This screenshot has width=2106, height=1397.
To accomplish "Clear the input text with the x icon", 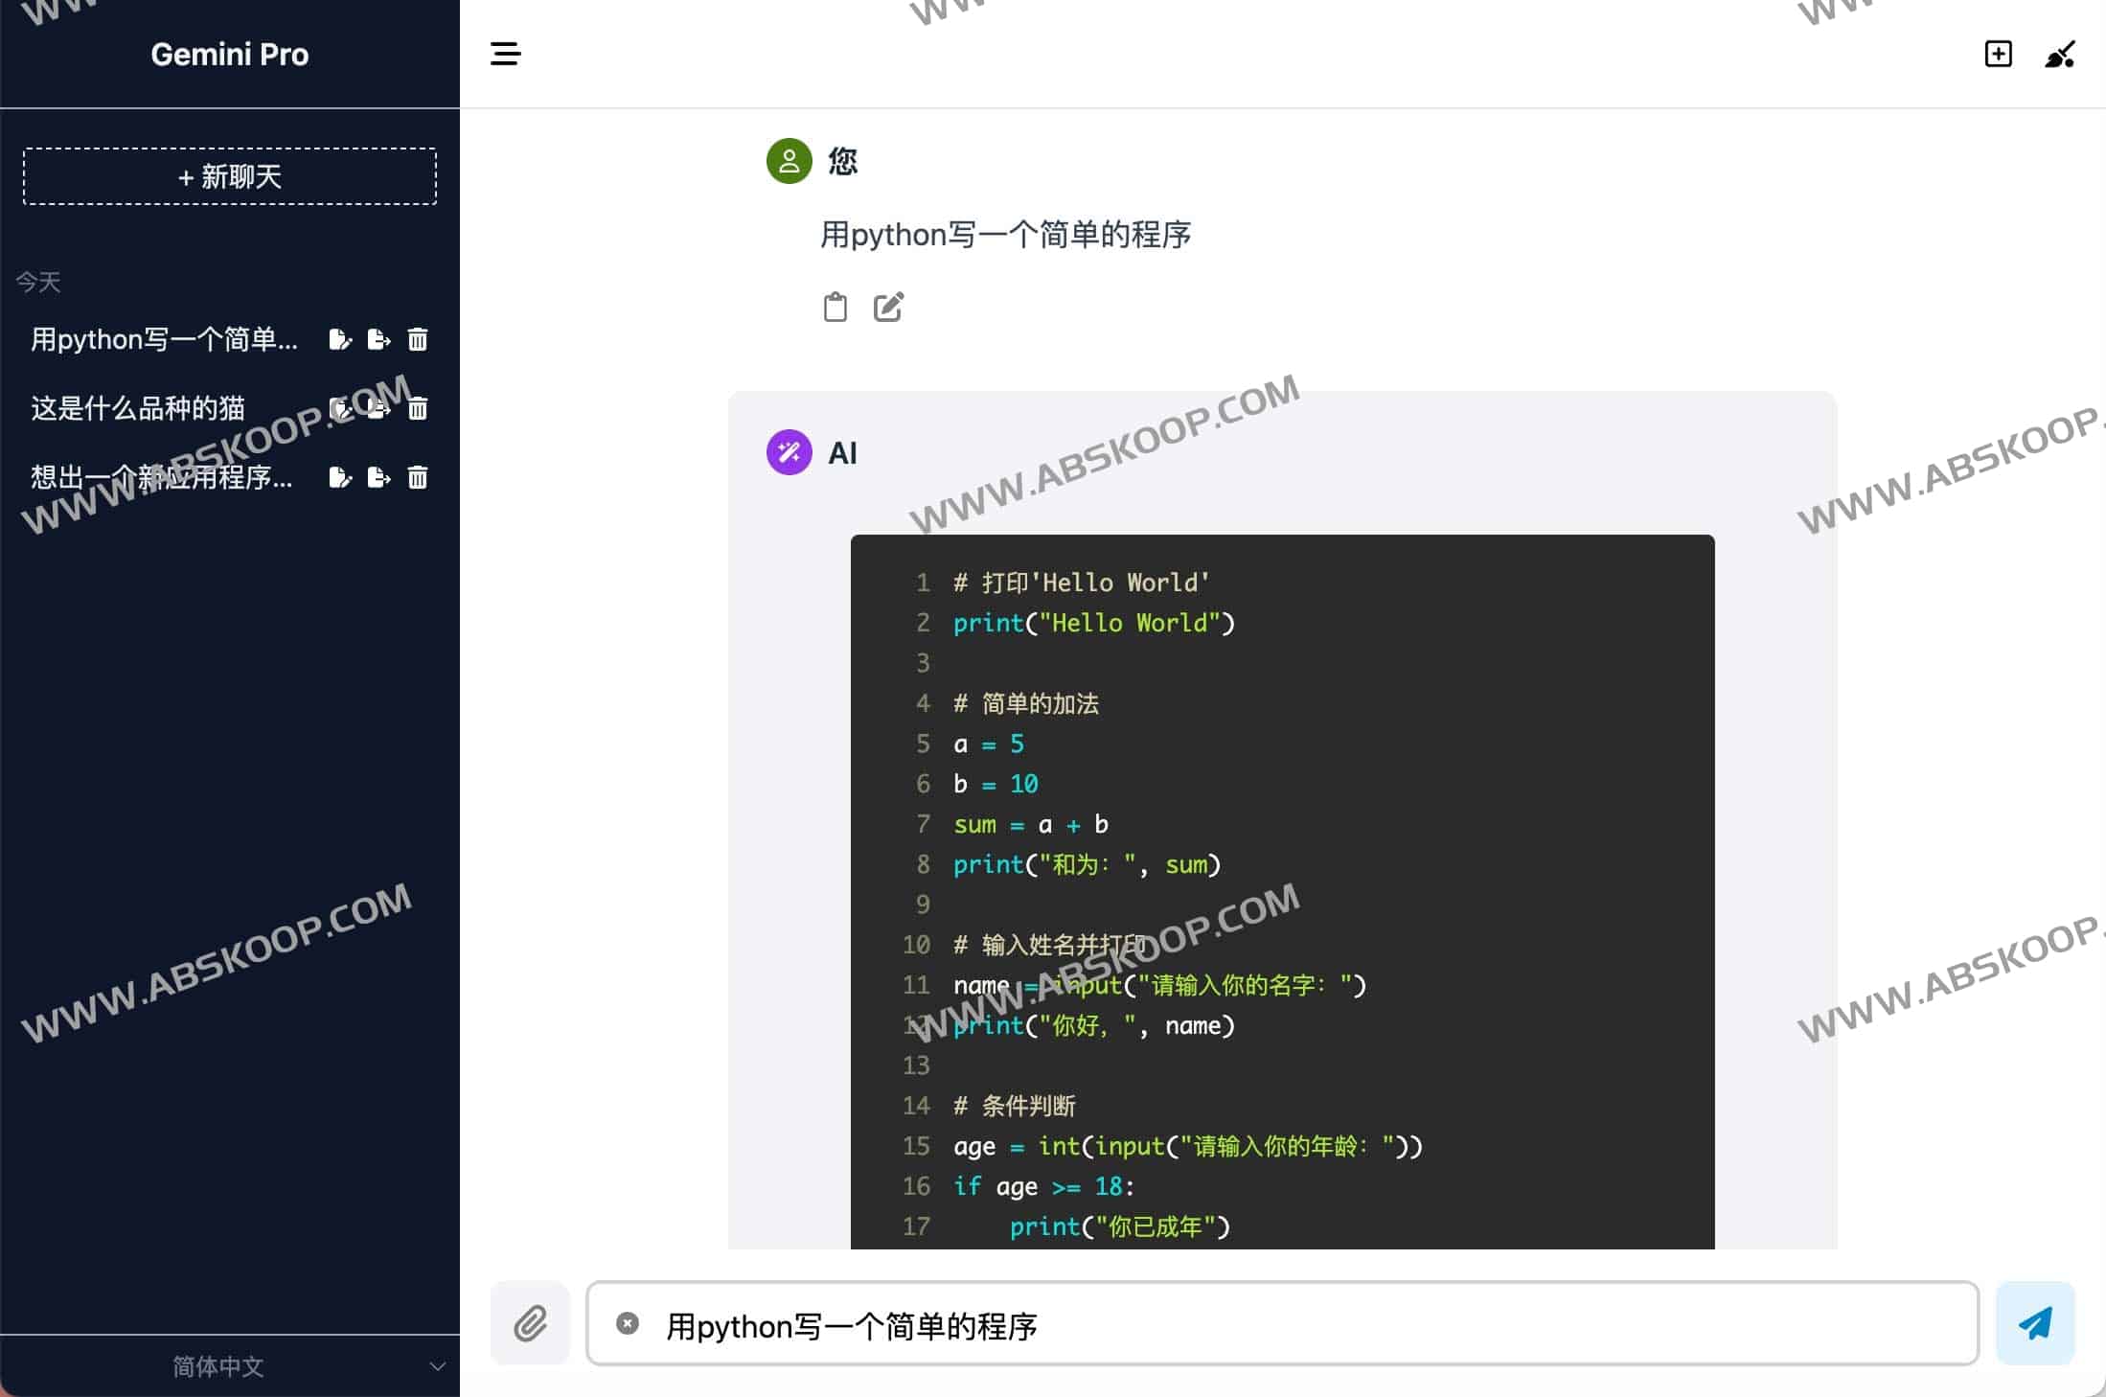I will [x=628, y=1323].
